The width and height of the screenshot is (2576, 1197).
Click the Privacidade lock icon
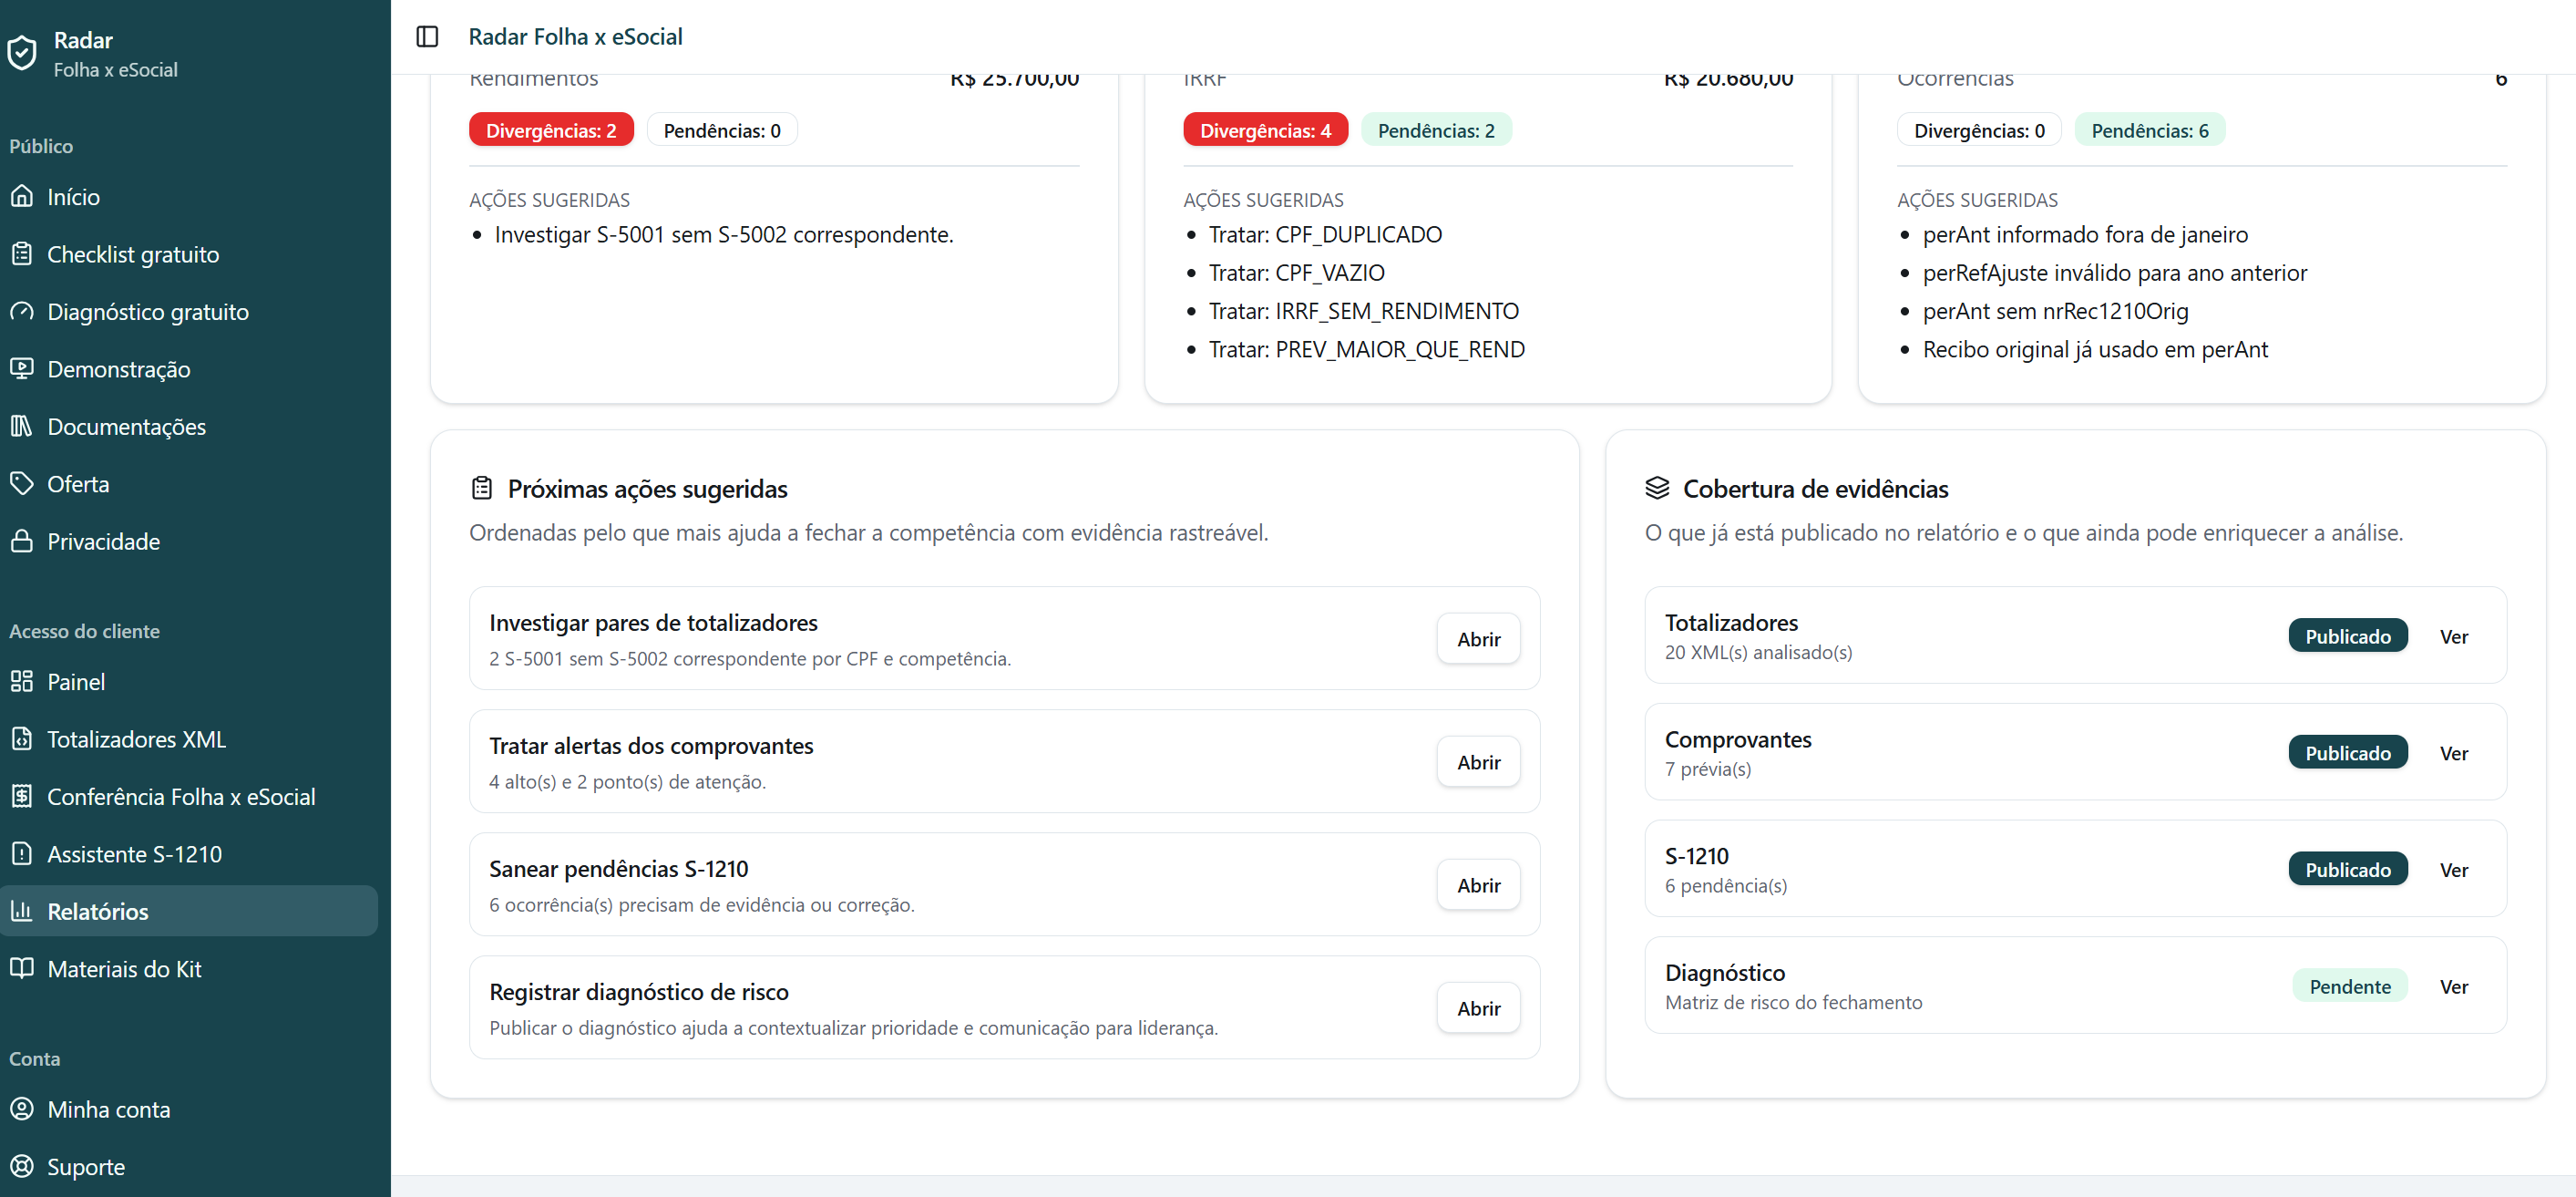[x=22, y=541]
